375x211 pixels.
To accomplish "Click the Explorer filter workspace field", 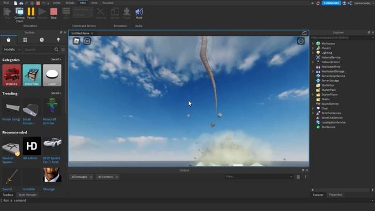I will click(342, 38).
